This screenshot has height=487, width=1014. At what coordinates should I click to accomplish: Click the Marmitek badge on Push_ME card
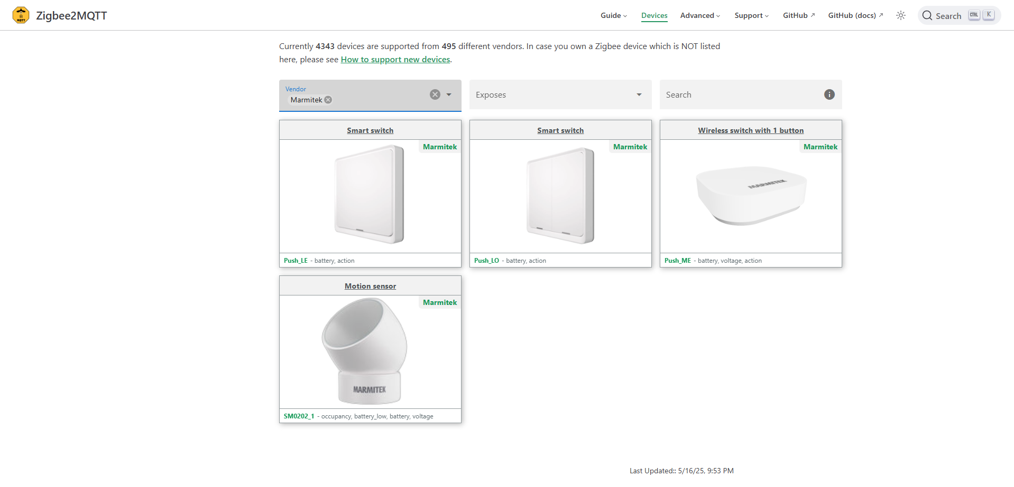pyautogui.click(x=821, y=147)
